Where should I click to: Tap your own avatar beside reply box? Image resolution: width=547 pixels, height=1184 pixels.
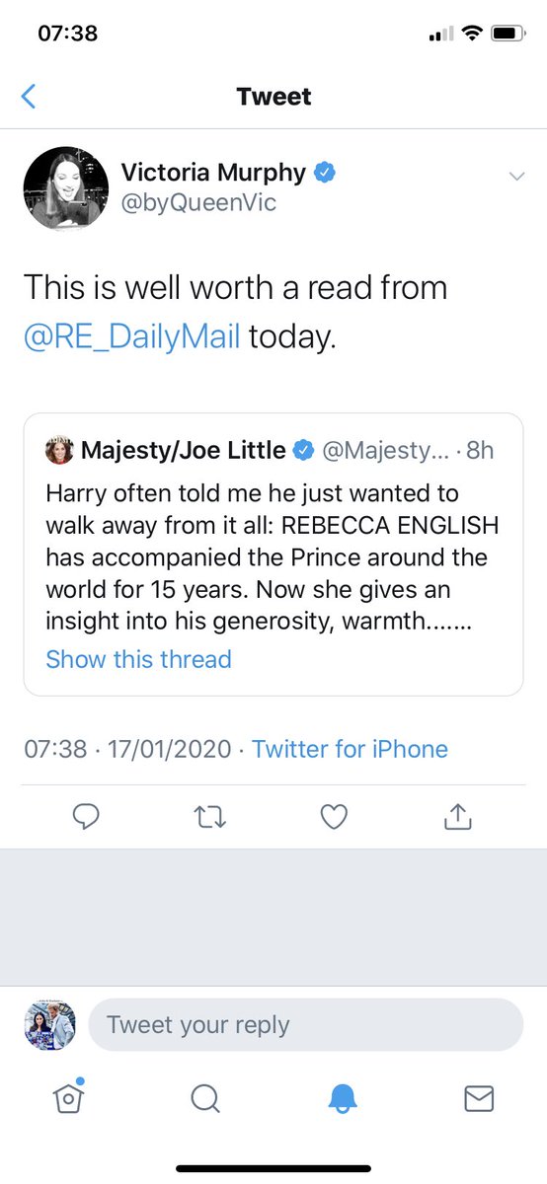[49, 1024]
